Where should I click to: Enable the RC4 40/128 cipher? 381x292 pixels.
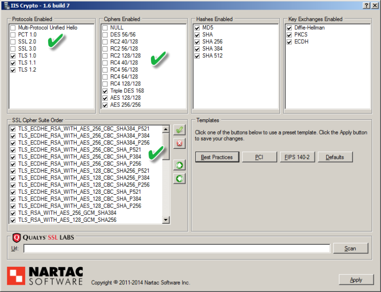105,63
